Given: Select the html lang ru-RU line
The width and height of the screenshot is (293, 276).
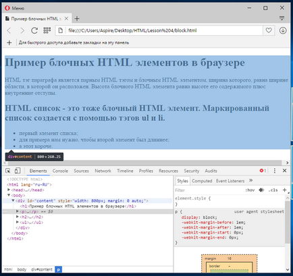Looking at the screenshot, I should pyautogui.click(x=30, y=184).
